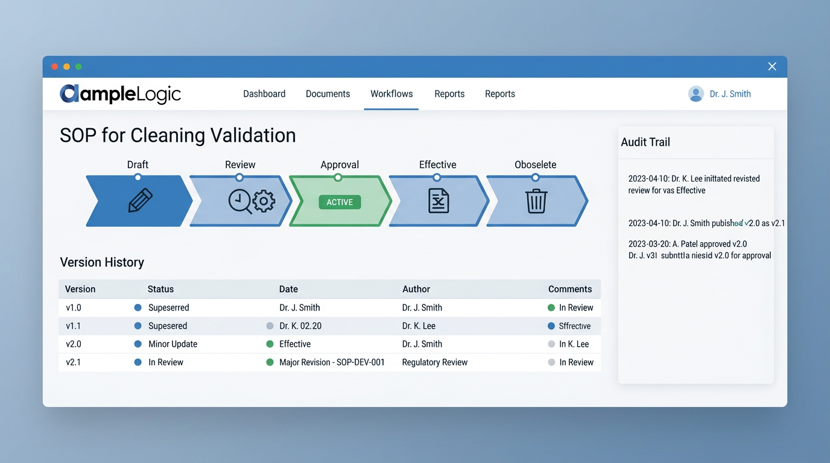Select the v2.1 version row
Screen dimensions: 830x463
[x=74, y=362]
